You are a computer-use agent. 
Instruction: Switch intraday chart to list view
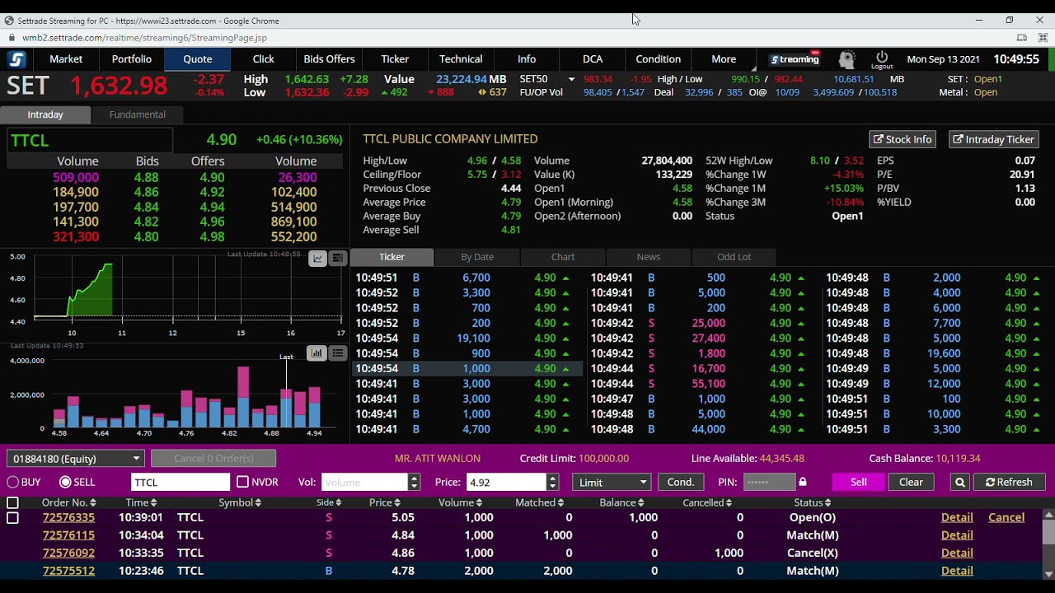pos(338,259)
